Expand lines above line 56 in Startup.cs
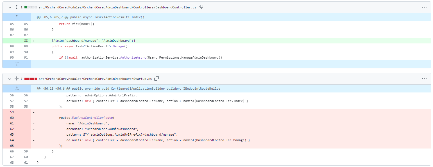The height and width of the screenshot is (167, 433). pos(17,88)
